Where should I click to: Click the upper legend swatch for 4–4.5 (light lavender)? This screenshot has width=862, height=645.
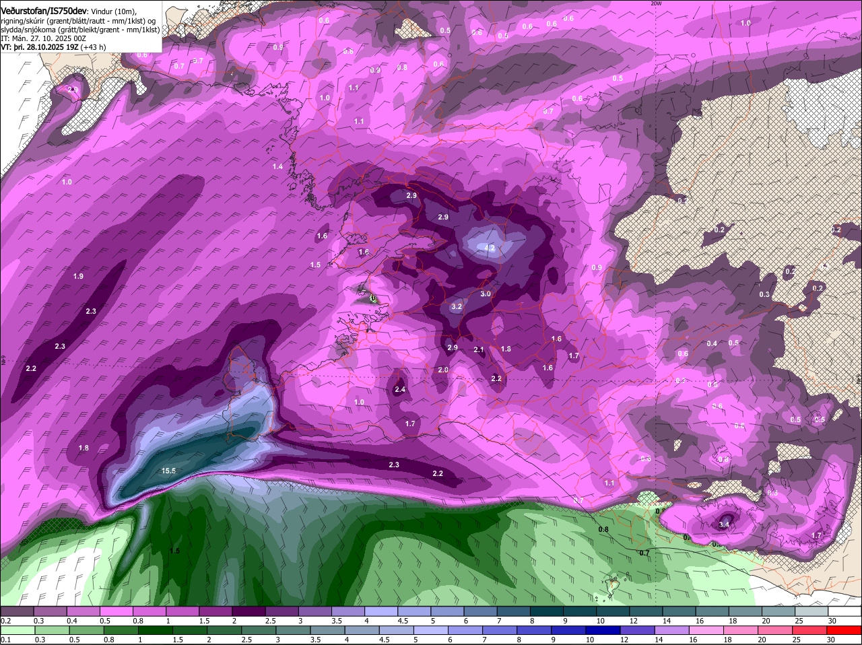point(381,611)
